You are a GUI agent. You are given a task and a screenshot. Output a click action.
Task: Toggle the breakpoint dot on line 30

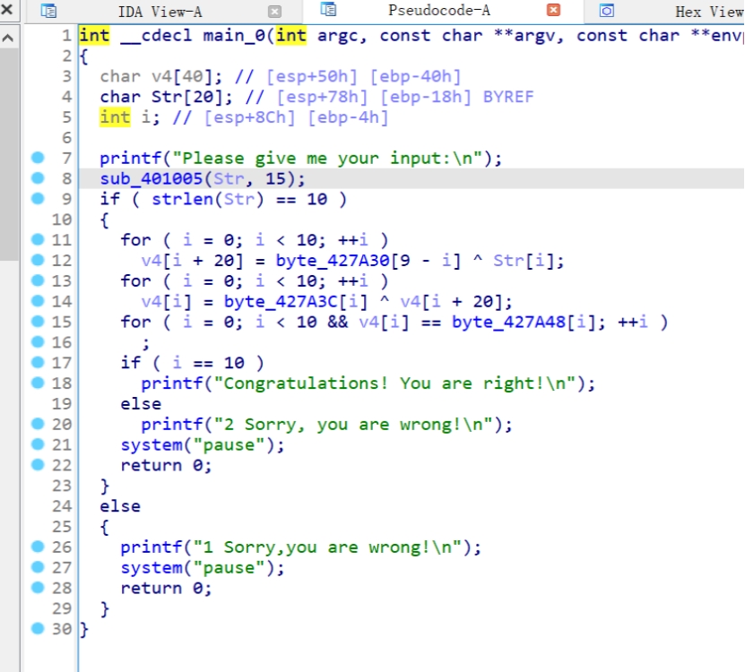38,629
